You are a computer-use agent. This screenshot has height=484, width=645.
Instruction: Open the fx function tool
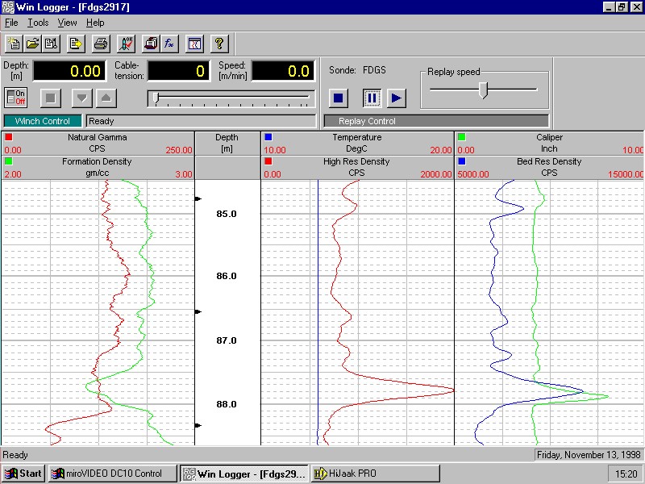point(170,44)
